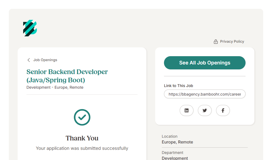Click the 'Europe, Remote' location value
Image resolution: width=272 pixels, height=160 pixels.
[177, 142]
